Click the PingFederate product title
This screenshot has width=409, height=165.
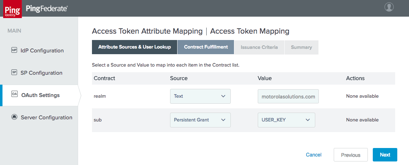pyautogui.click(x=47, y=9)
